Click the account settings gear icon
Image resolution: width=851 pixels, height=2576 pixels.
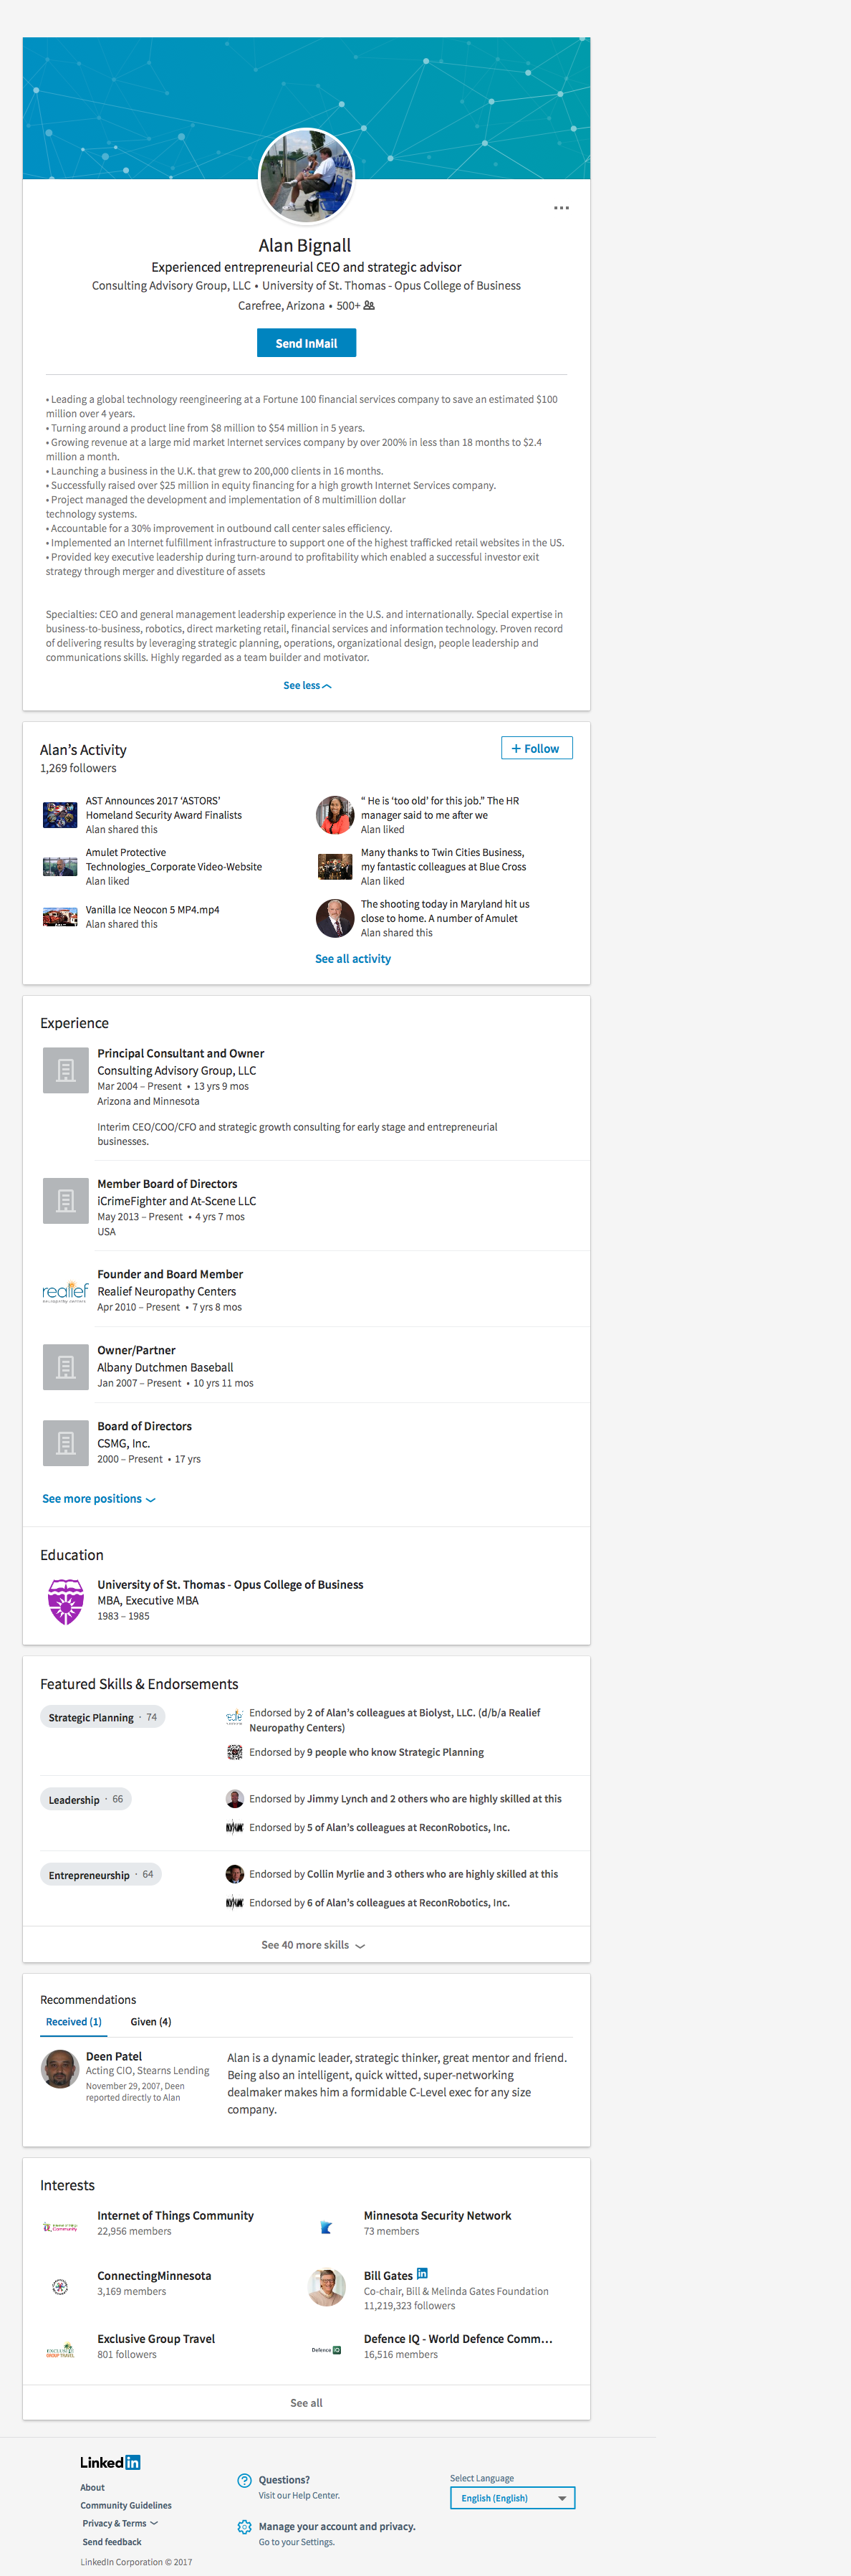coord(245,2527)
